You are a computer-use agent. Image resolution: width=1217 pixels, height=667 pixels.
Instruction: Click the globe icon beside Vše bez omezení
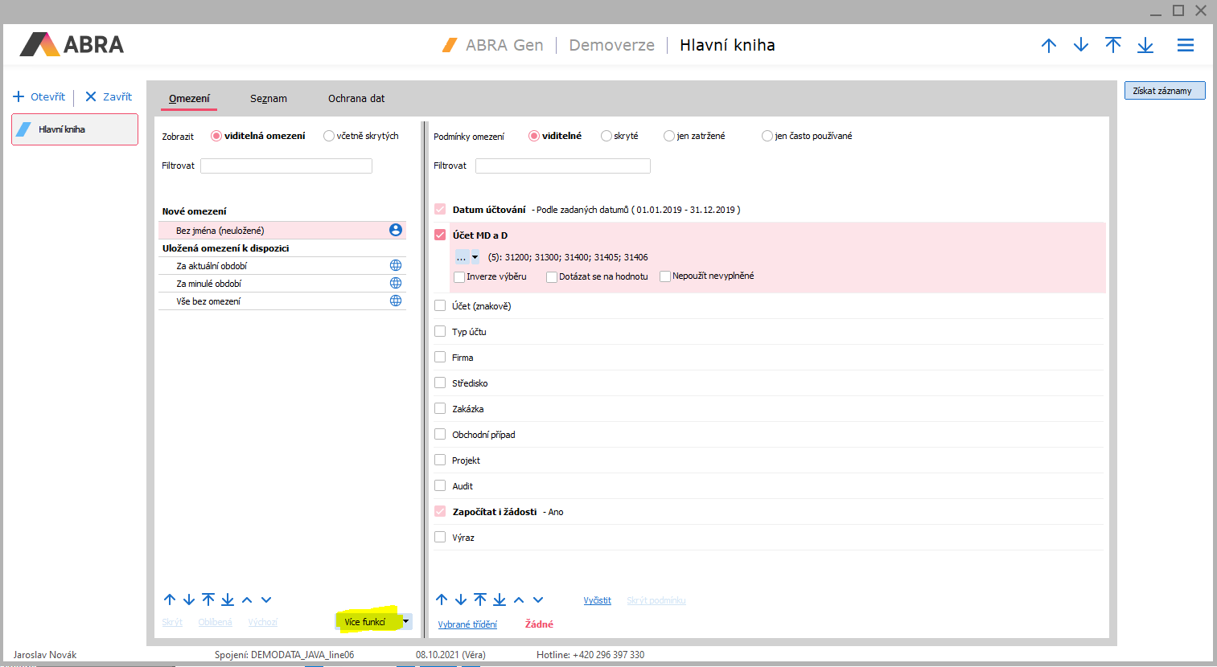click(x=396, y=301)
